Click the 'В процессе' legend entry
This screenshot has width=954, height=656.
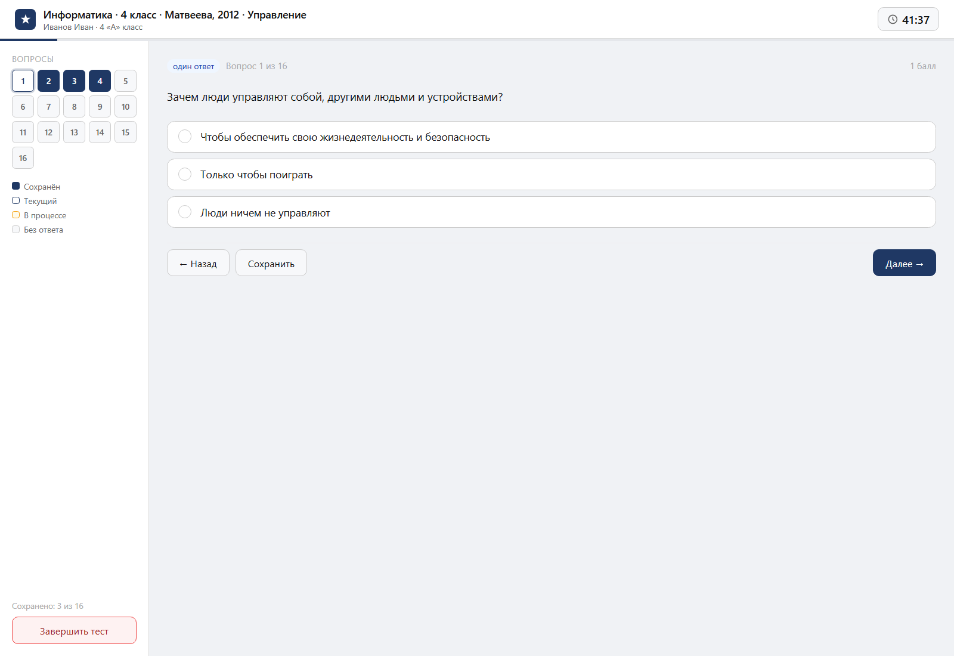[39, 215]
